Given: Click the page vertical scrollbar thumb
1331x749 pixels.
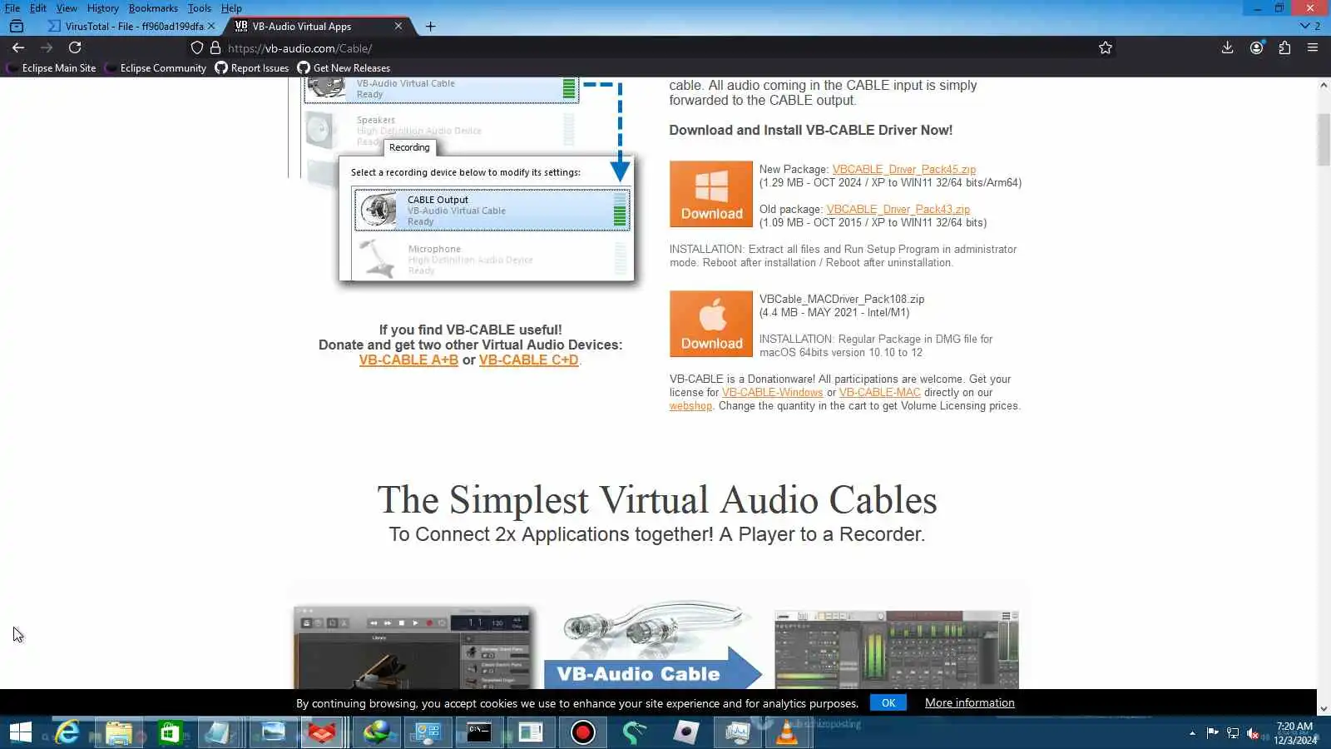Looking at the screenshot, I should [x=1324, y=139].
